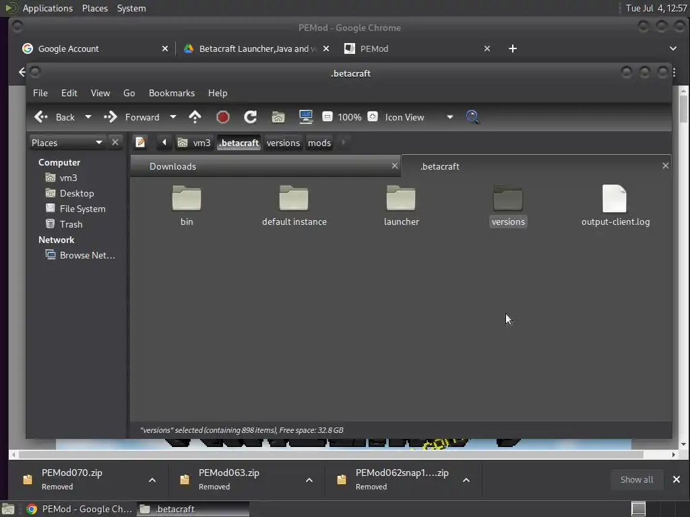Screen dimensions: 690x517
Task: Open the Edit menu
Action: coord(69,93)
